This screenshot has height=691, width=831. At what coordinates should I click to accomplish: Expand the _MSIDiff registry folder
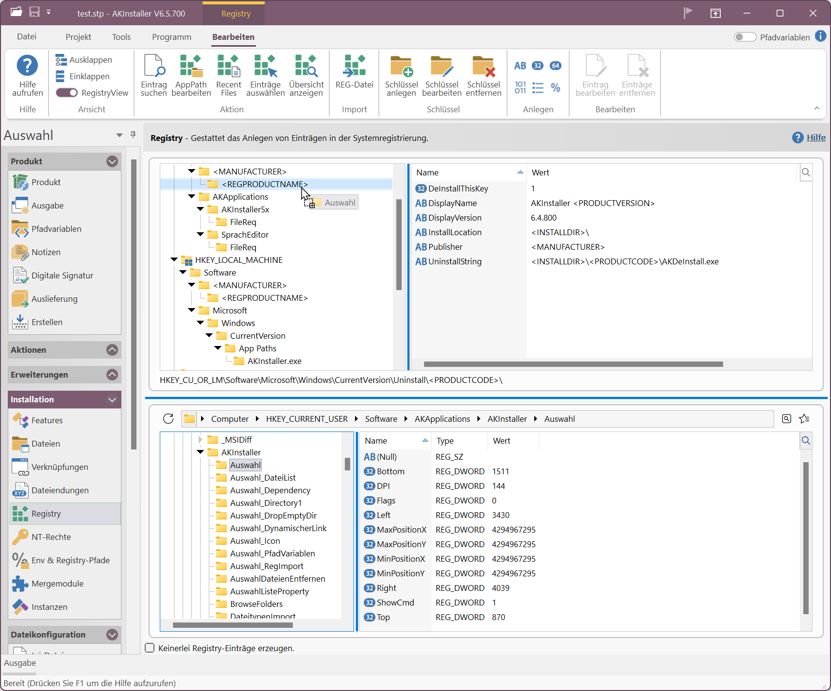click(200, 440)
